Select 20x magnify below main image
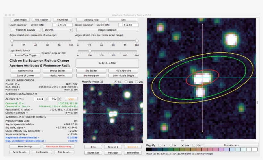This screenshot has height=160, width=263. (194, 146)
